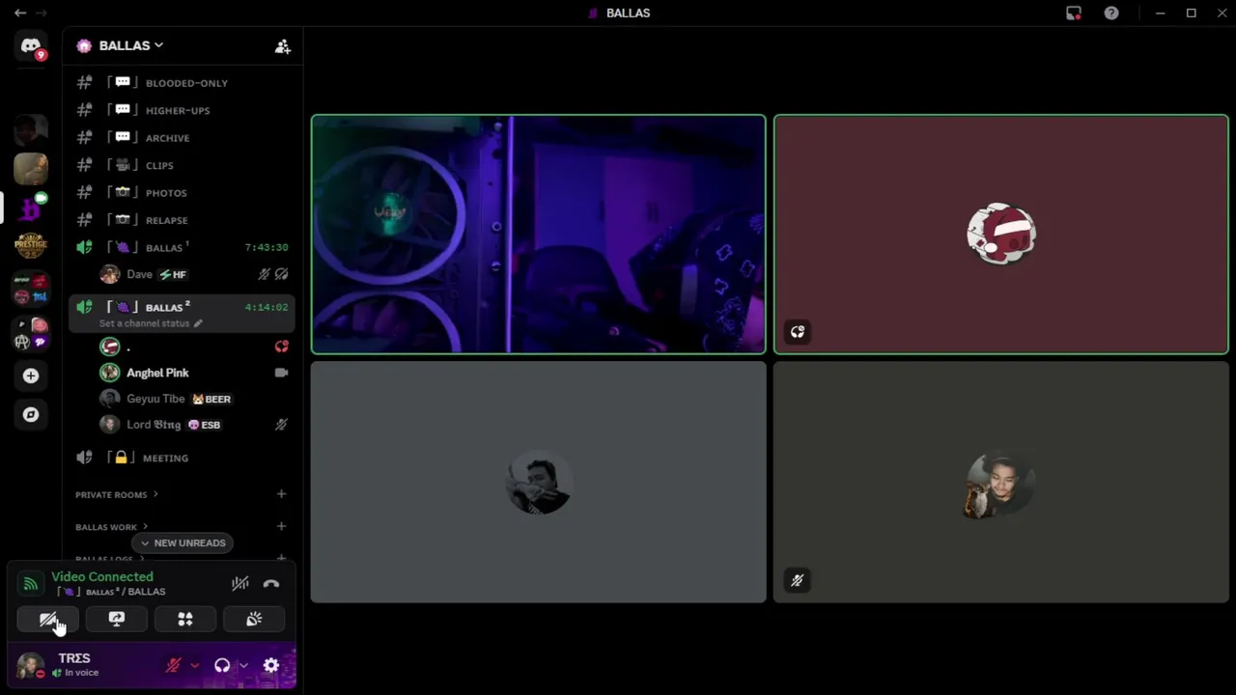Open the RELAPSE channel
This screenshot has height=695, width=1236.
182,220
